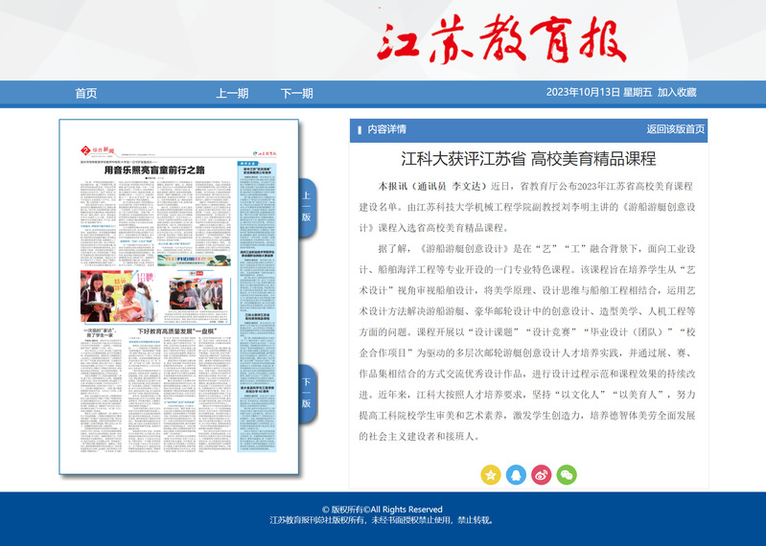The width and height of the screenshot is (766, 546).
Task: Click the 江苏教育报 masthead logo
Action: point(514,41)
